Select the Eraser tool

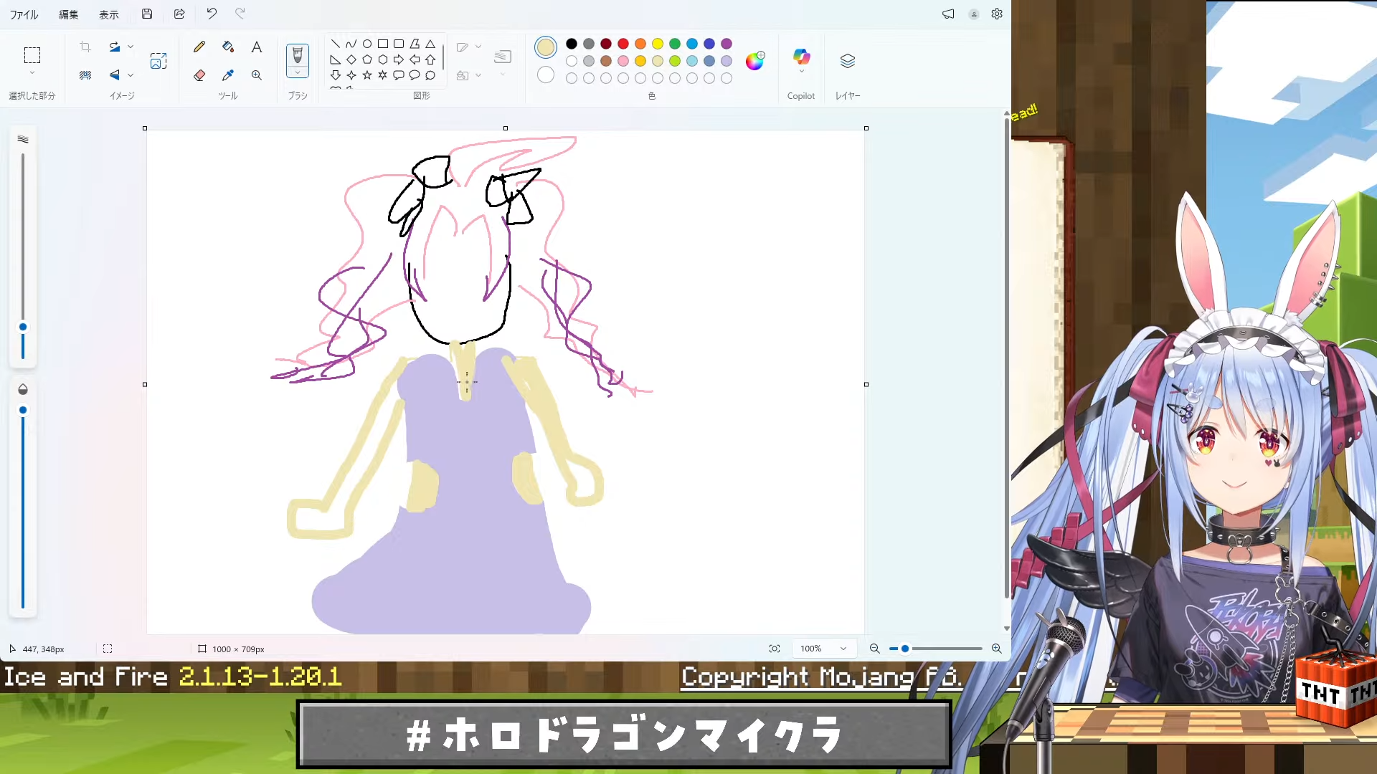click(x=199, y=75)
